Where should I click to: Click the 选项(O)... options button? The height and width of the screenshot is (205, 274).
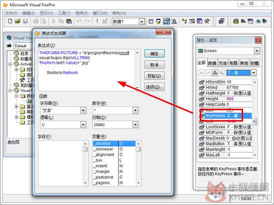154,87
